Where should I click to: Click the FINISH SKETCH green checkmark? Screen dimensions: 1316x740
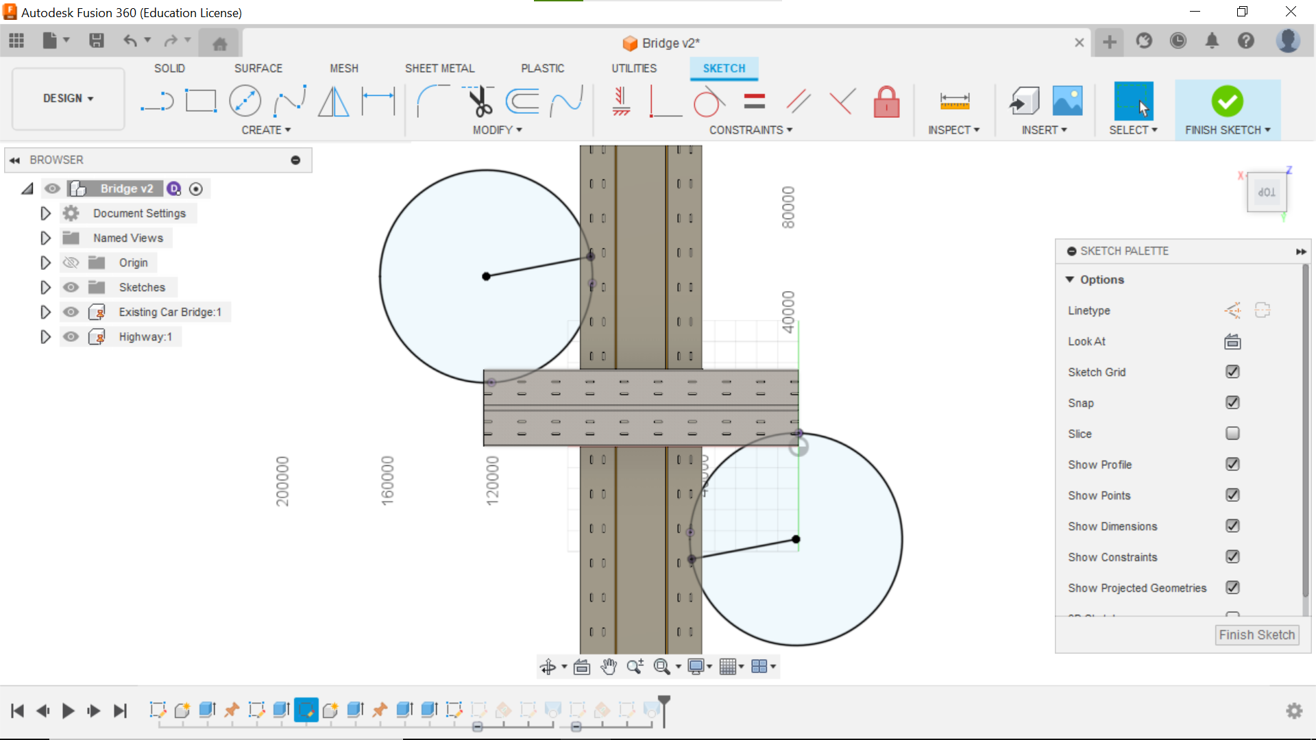click(x=1227, y=101)
